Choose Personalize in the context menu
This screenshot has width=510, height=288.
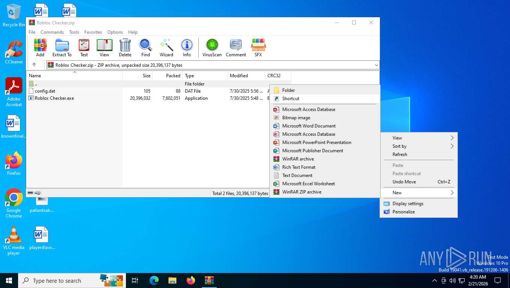click(x=419, y=212)
